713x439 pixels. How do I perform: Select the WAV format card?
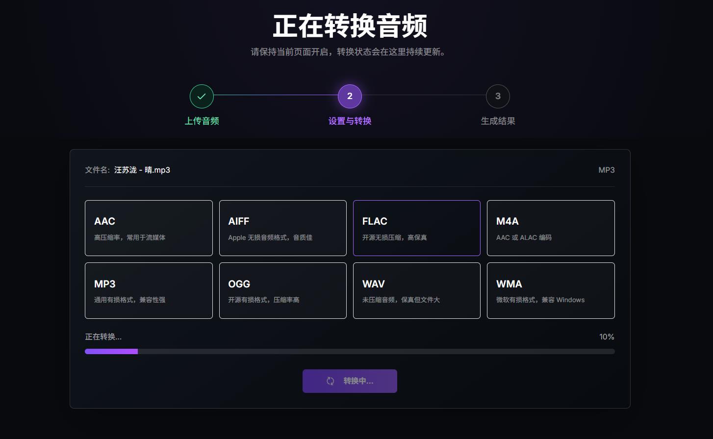point(417,291)
